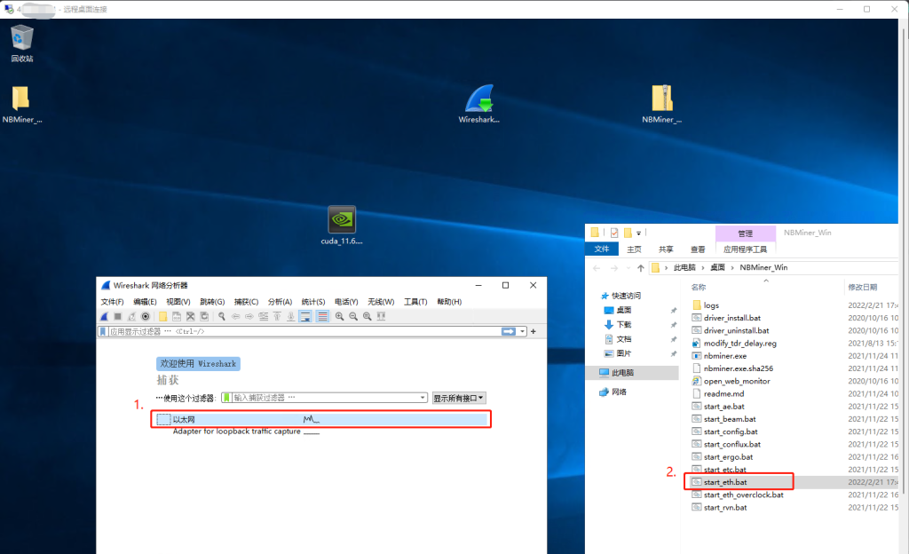This screenshot has width=909, height=554.
Task: Open Explorer 文件 ribbon tab
Action: 602,249
